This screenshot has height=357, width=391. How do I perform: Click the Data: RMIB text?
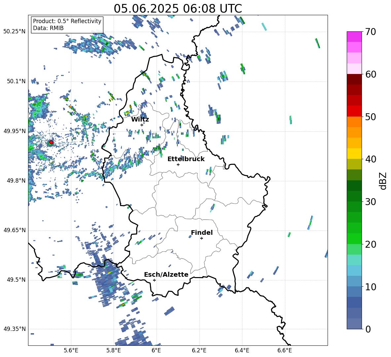coord(48,28)
